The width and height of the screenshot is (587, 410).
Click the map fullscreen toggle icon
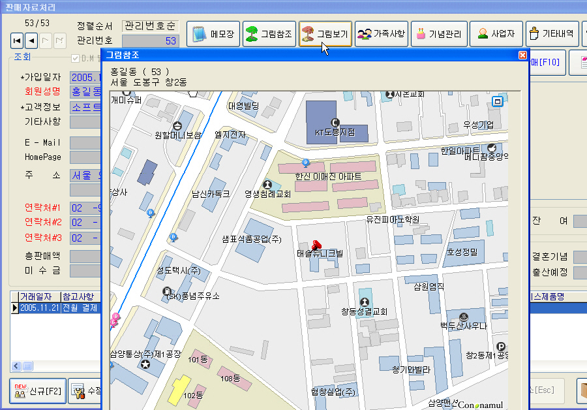[x=497, y=101]
